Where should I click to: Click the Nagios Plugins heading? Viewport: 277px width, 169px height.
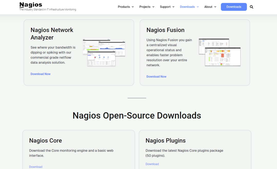[165, 140]
